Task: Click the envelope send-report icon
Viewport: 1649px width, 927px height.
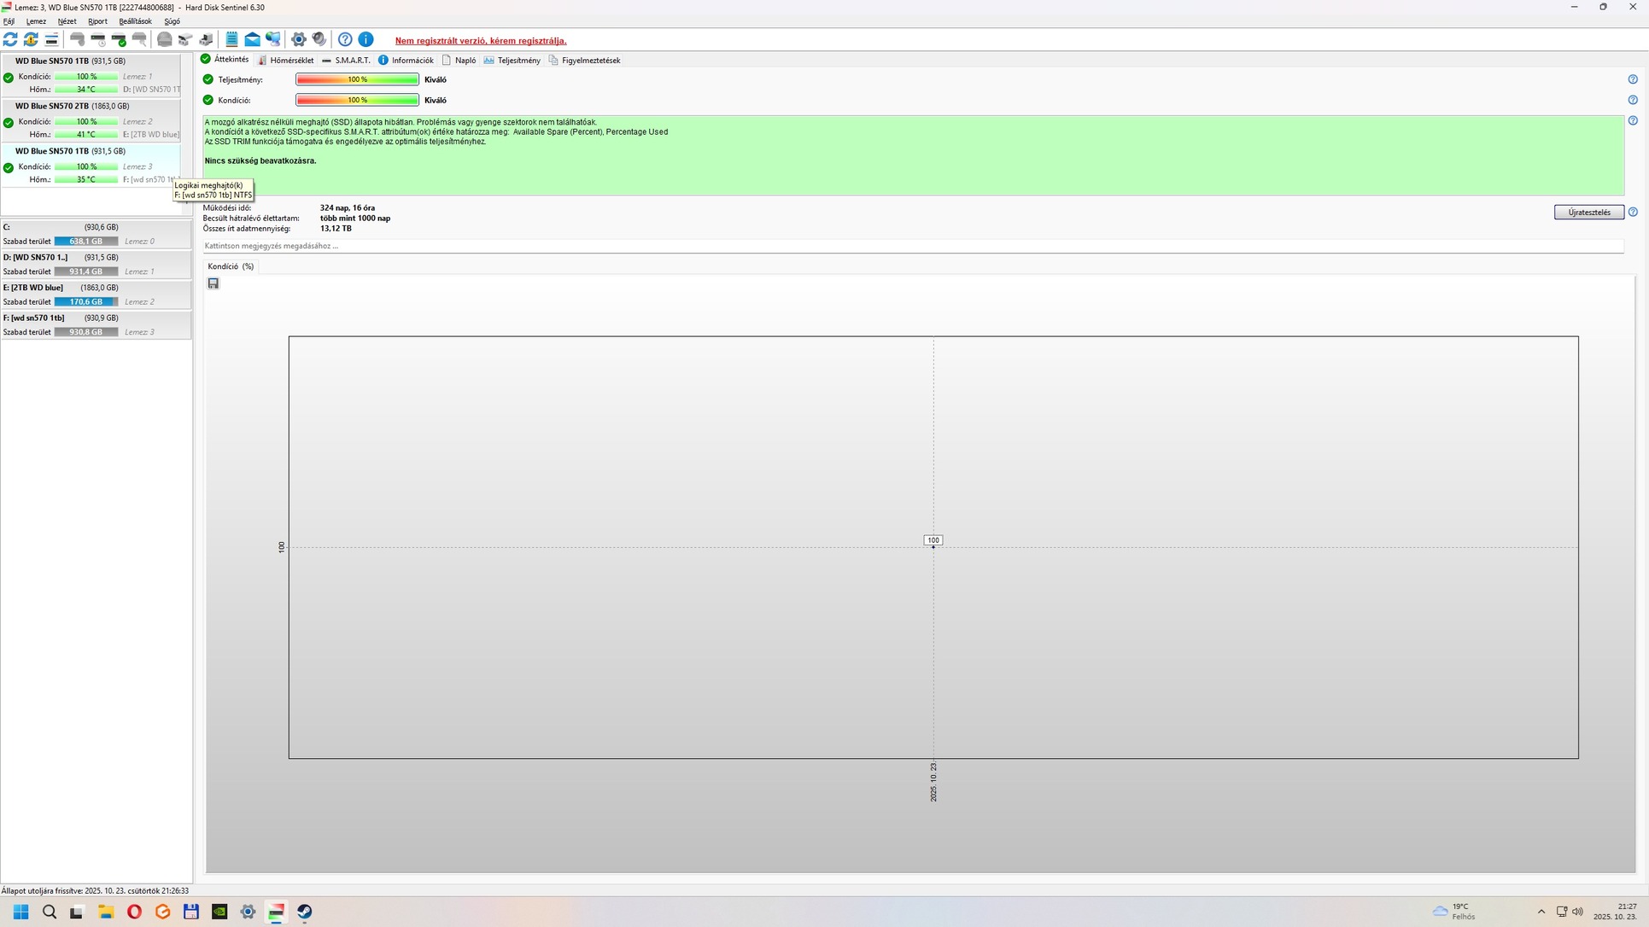Action: [x=252, y=39]
